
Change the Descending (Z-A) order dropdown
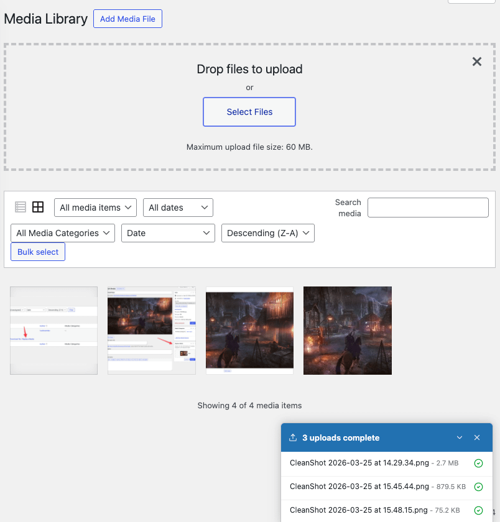[x=268, y=233]
